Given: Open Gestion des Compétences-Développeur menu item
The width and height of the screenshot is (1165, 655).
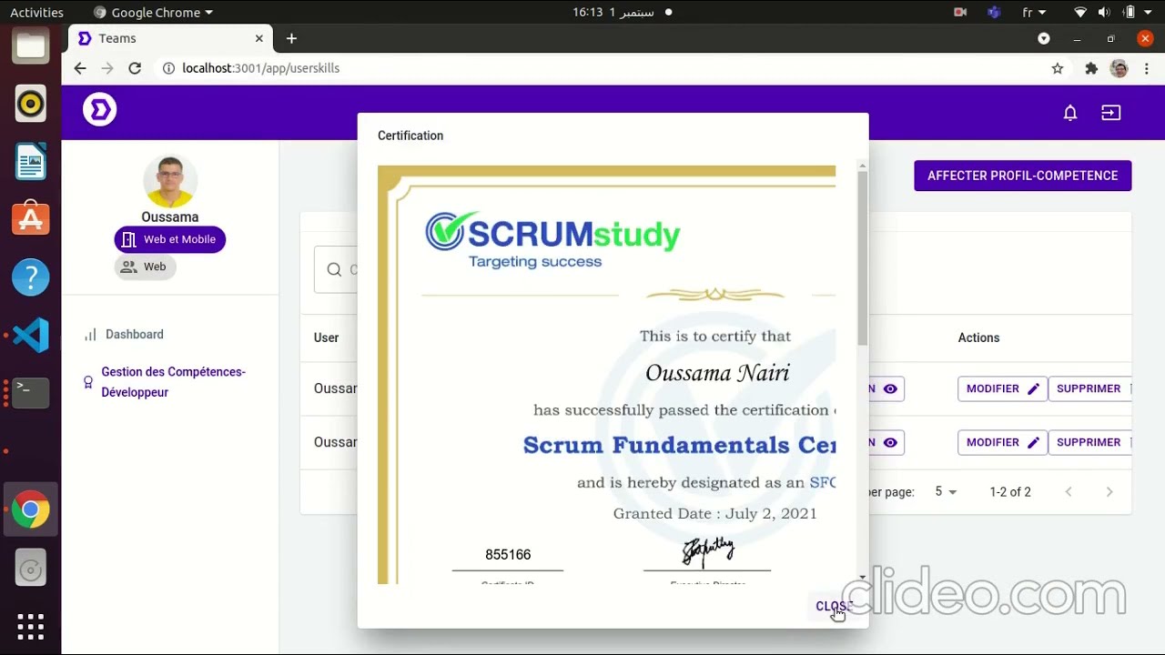Looking at the screenshot, I should tap(173, 382).
